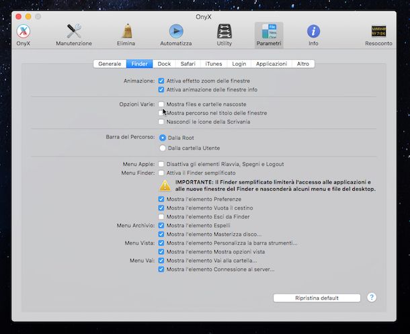This screenshot has width=410, height=334.
Task: Enable Nascondi le icone della Scrivania
Action: pyautogui.click(x=161, y=122)
